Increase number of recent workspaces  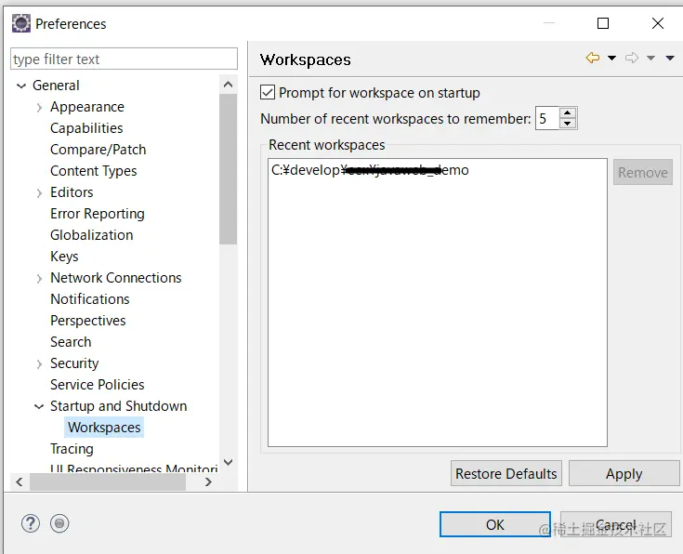[569, 112]
